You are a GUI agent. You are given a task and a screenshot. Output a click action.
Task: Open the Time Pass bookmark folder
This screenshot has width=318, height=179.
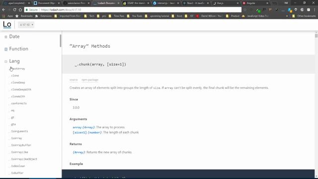point(116,16)
